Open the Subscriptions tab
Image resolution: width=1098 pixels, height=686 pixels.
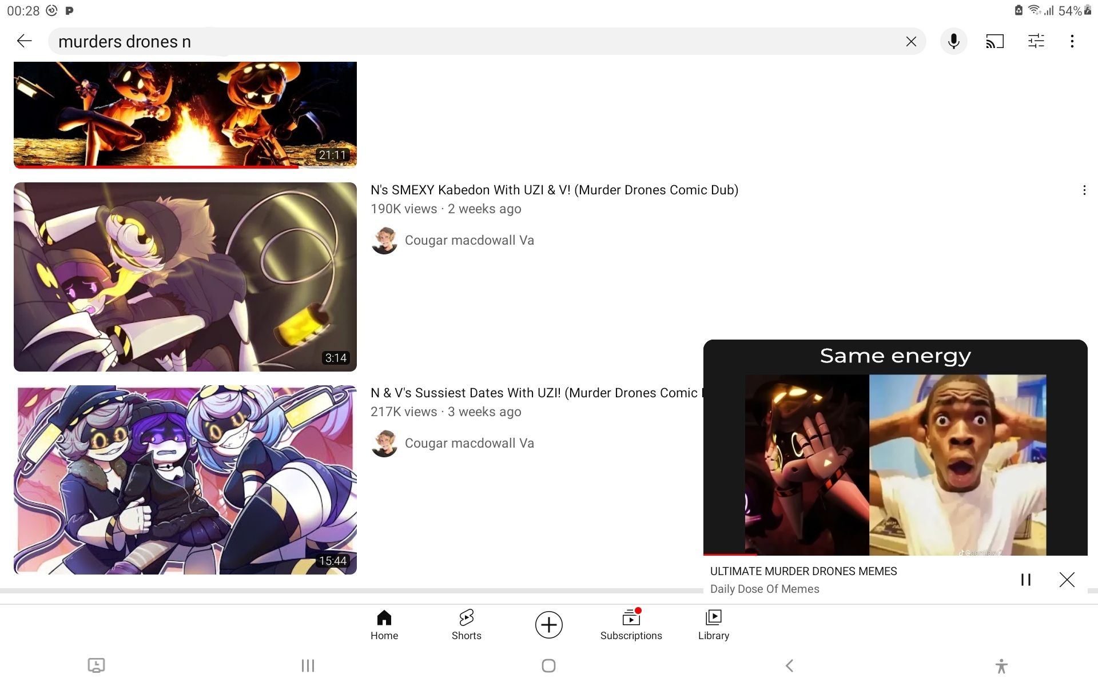pos(631,625)
